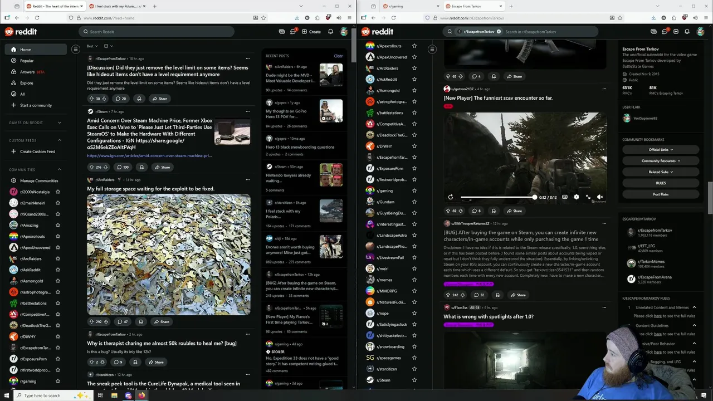This screenshot has height=401, width=713.
Task: Open All feed in left sidebar
Action: (37, 94)
